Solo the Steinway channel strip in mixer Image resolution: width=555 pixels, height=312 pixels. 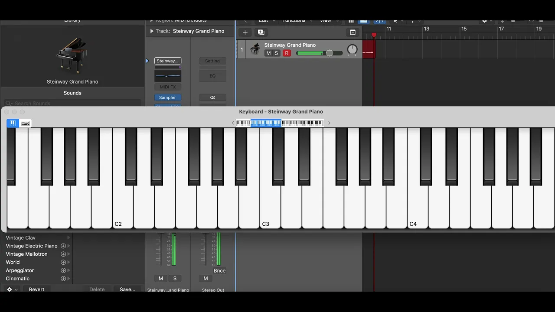pos(175,279)
